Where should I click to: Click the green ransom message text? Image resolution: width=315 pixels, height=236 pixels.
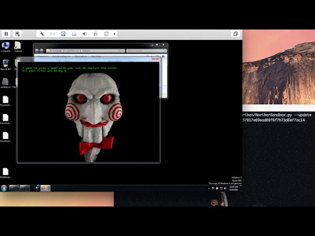pos(70,69)
